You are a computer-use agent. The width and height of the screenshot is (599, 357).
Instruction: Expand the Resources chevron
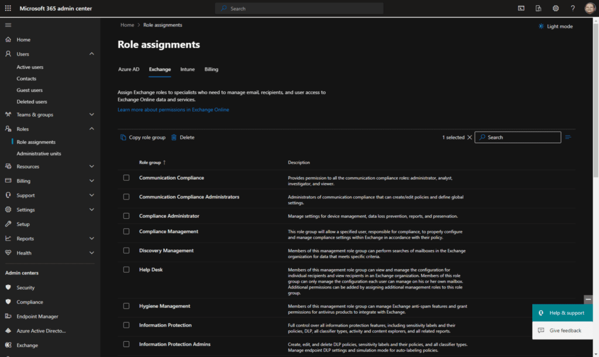tap(92, 166)
